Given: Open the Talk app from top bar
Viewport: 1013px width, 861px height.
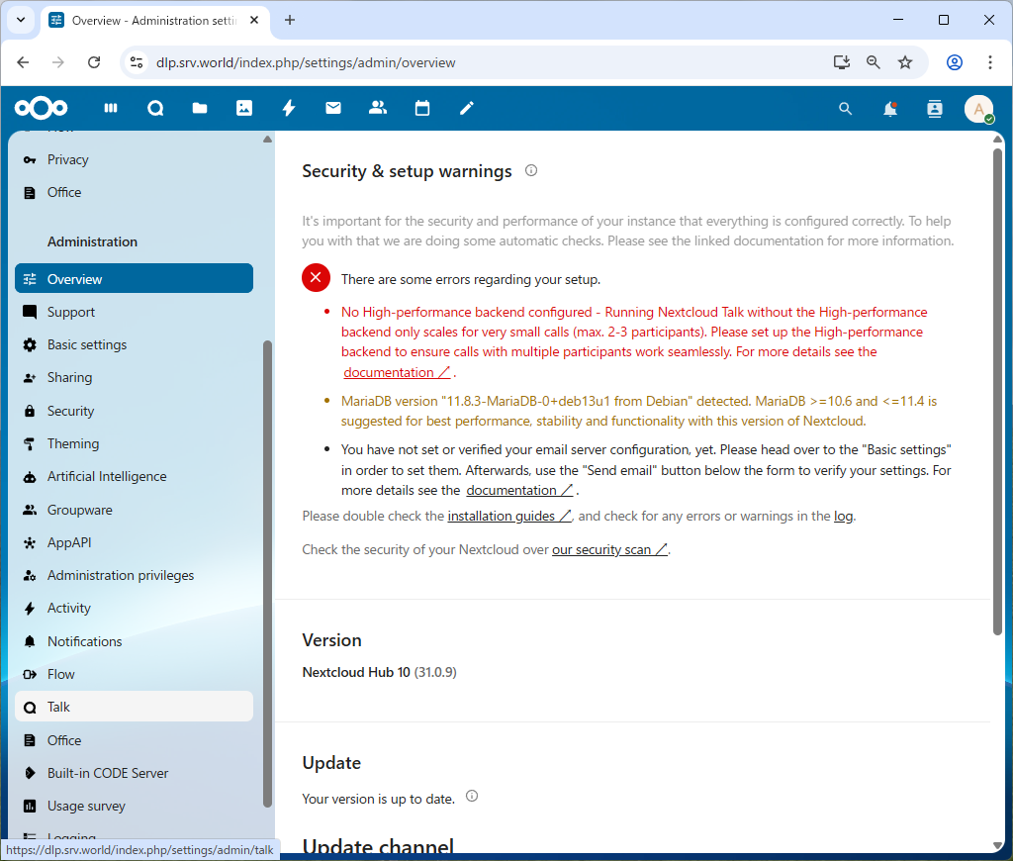Looking at the screenshot, I should click(155, 109).
